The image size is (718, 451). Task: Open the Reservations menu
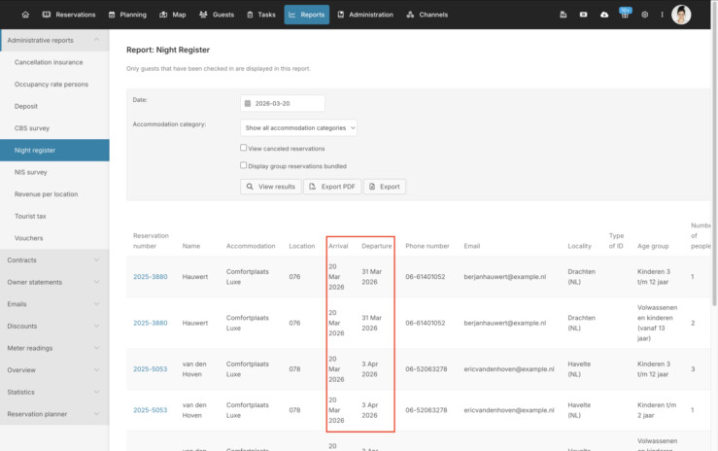click(69, 15)
